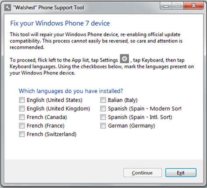
Task: Click the "Walshed" Phone Support Tool title text
Action: click(49, 7)
